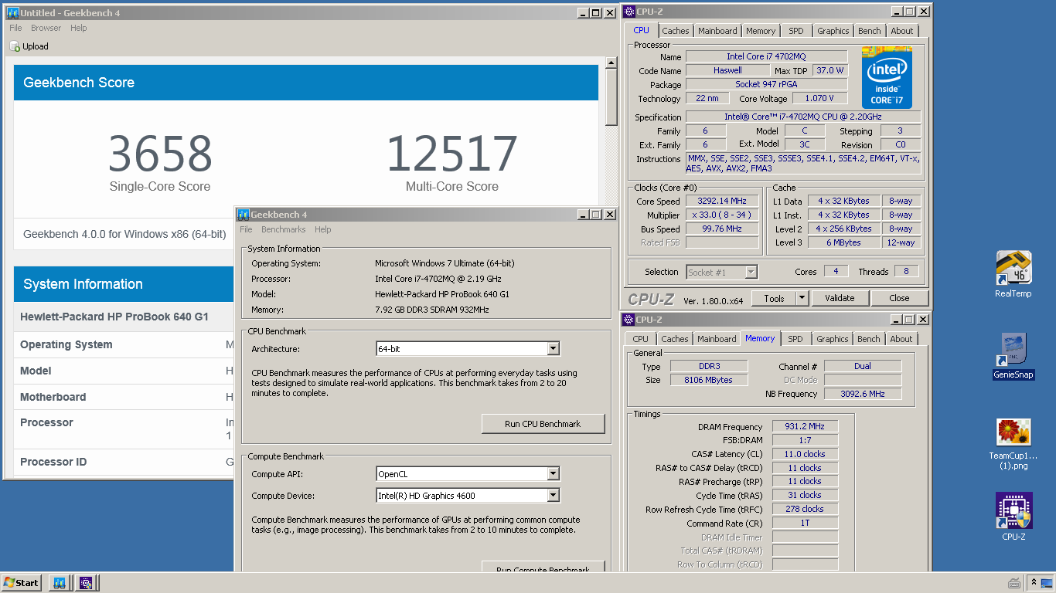
Task: Switch to Caches tab in upper CPU-Z
Action: (x=675, y=31)
